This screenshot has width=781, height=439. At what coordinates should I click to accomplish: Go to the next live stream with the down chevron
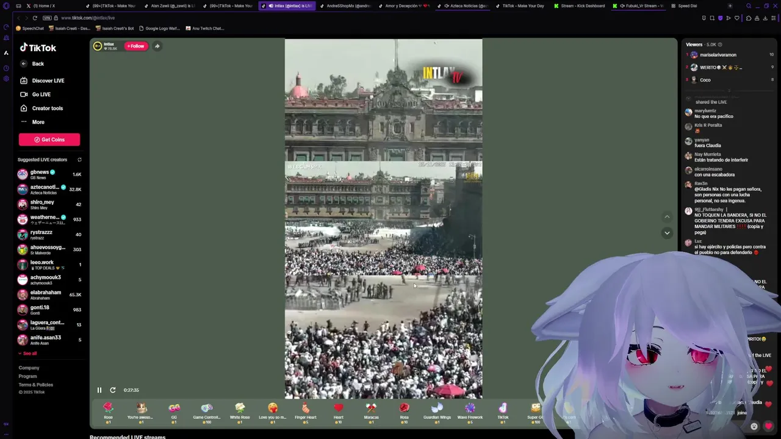(x=667, y=233)
